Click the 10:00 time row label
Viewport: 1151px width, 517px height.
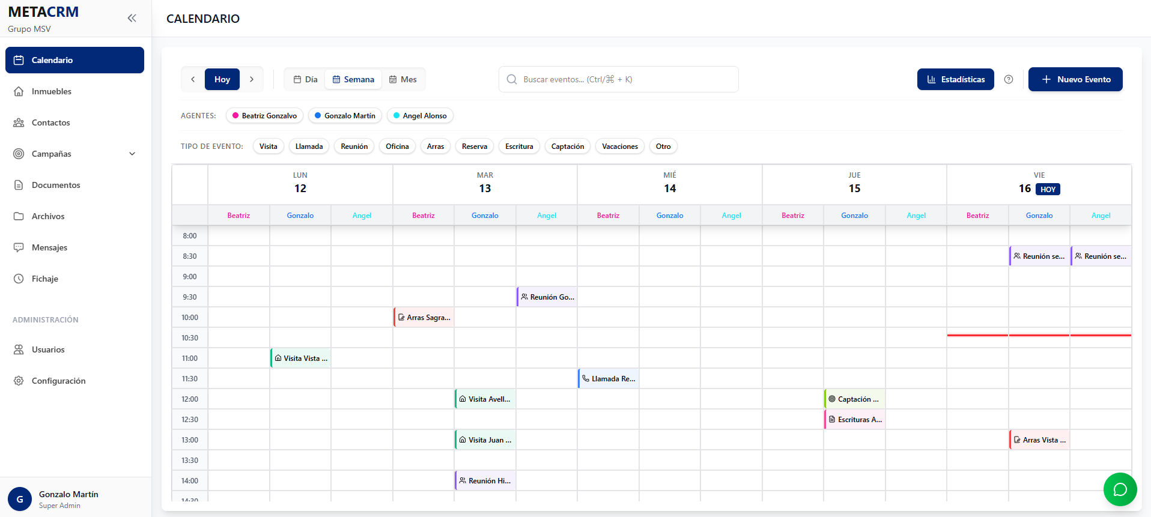pyautogui.click(x=190, y=318)
